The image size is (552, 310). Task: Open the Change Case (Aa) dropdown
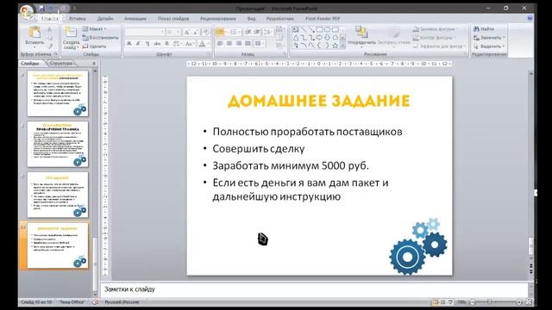(190, 44)
